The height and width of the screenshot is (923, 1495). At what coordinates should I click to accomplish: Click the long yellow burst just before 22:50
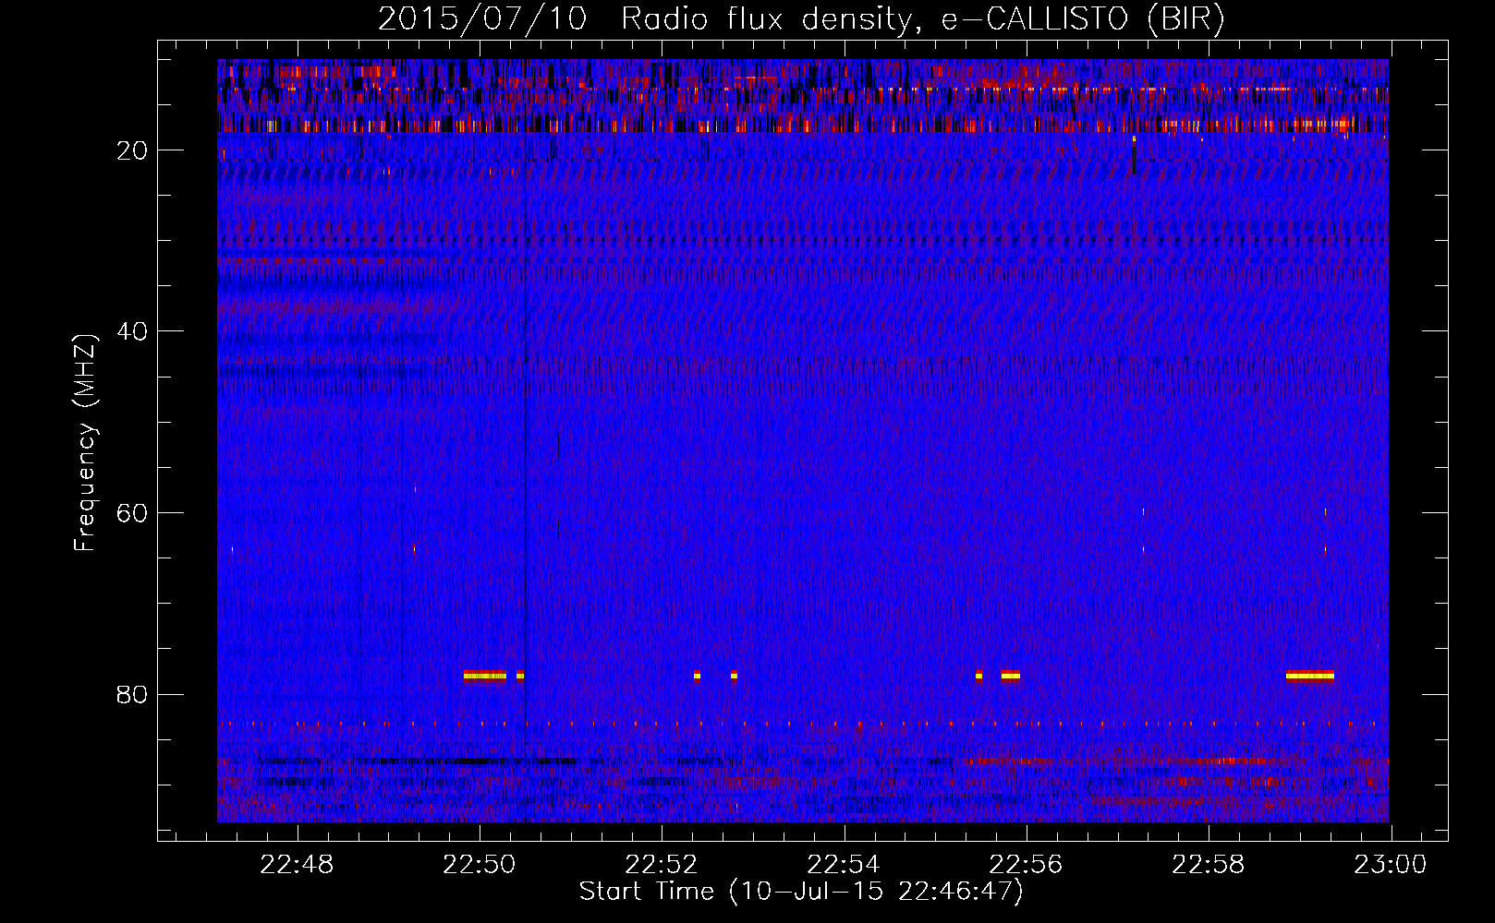485,676
